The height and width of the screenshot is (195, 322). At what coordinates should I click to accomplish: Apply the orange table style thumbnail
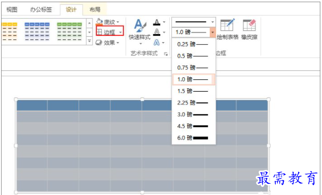[x=9, y=31]
